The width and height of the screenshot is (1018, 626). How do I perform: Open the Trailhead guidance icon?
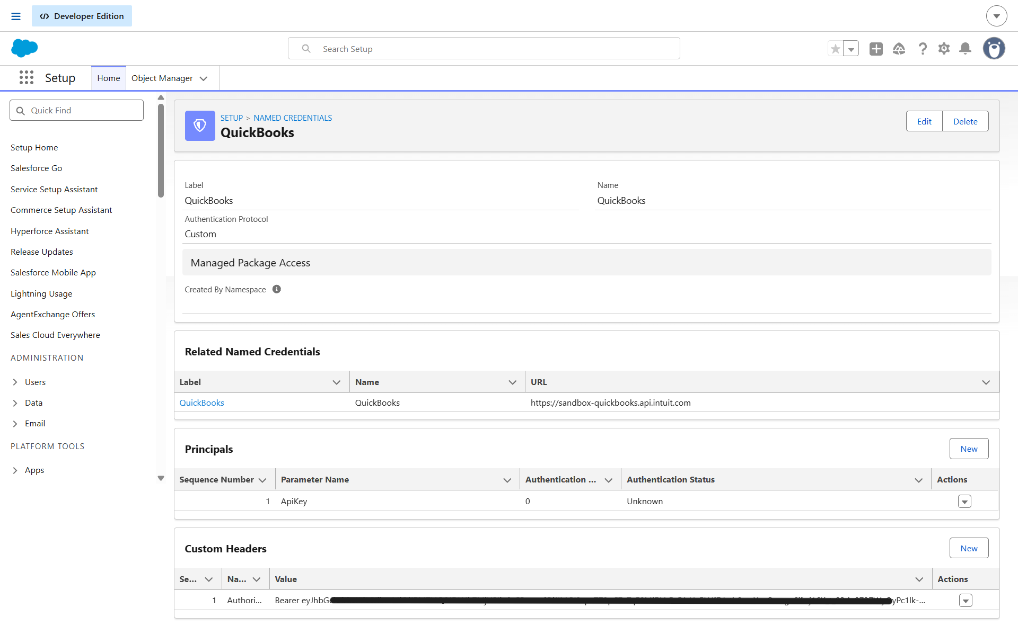[x=899, y=49]
